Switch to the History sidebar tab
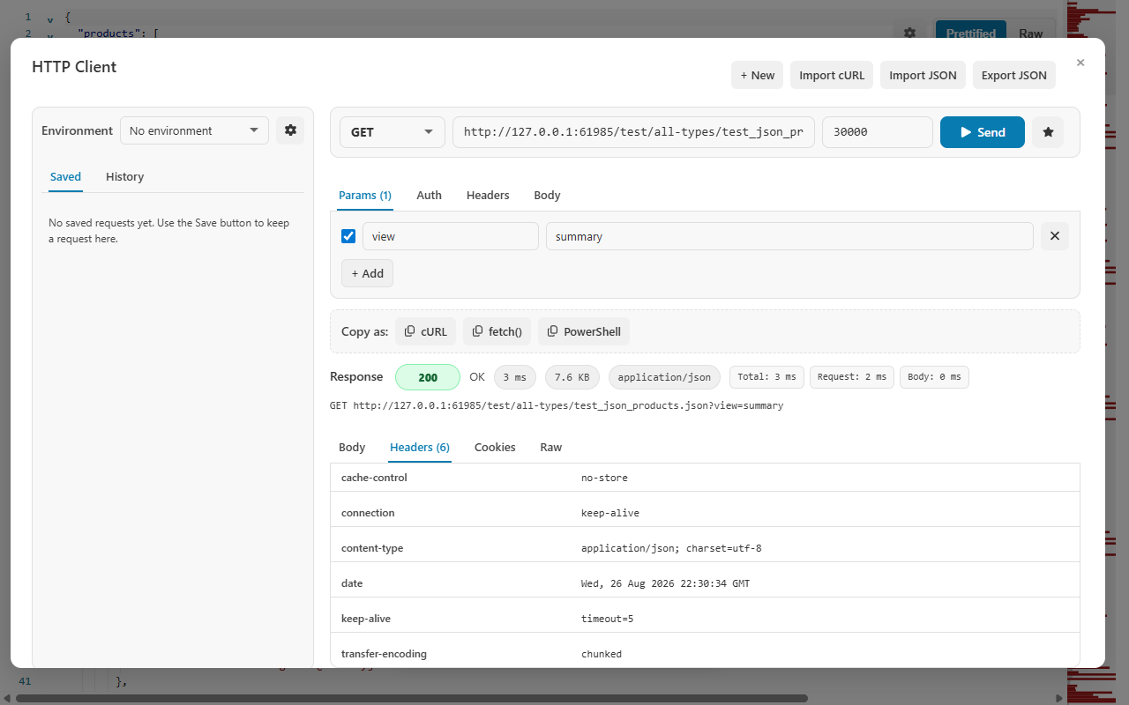Viewport: 1129px width, 705px height. click(x=124, y=176)
